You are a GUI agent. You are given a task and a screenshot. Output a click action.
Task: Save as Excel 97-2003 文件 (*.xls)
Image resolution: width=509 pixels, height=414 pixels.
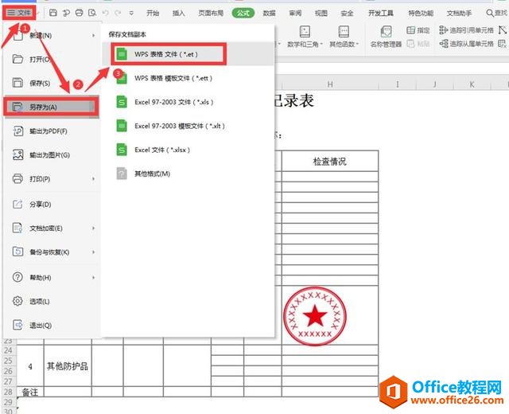pos(188,102)
